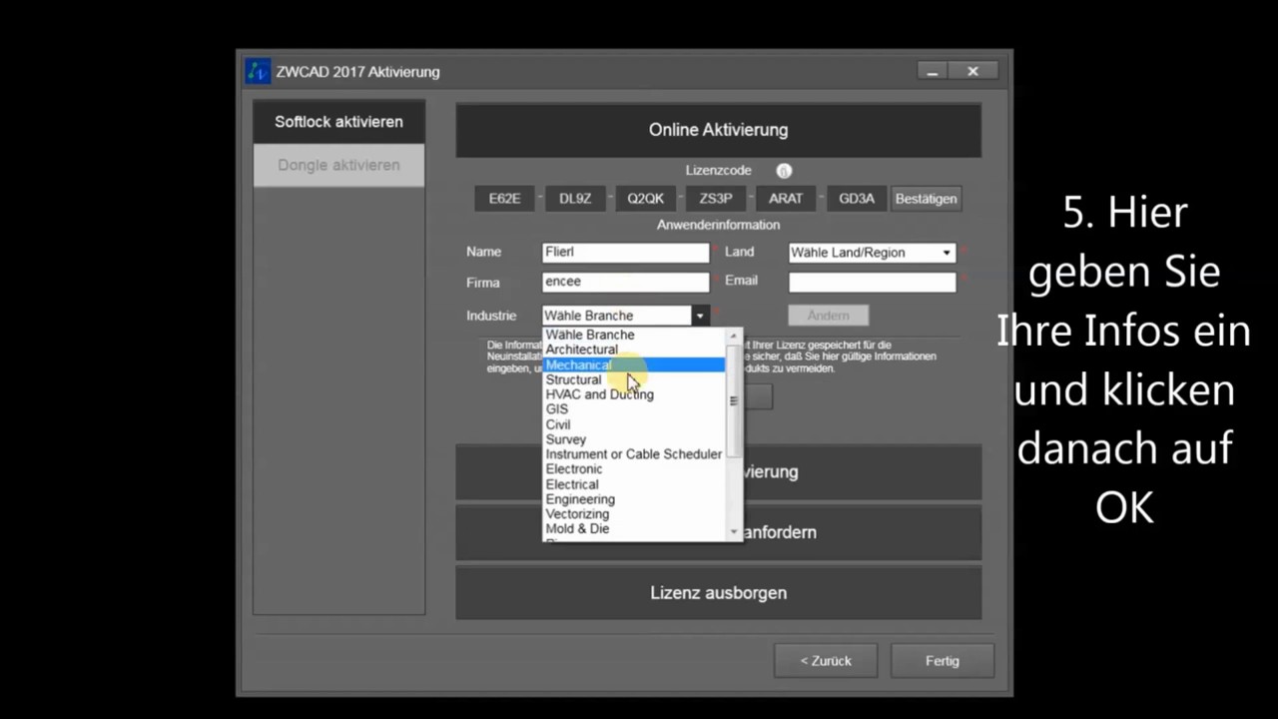This screenshot has height=719, width=1278.
Task: Open the Wähle Land/Region dropdown
Action: (872, 253)
